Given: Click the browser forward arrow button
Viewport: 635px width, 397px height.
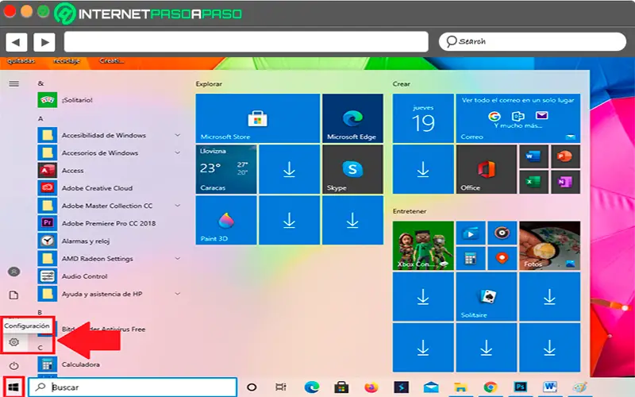Looking at the screenshot, I should coord(44,42).
